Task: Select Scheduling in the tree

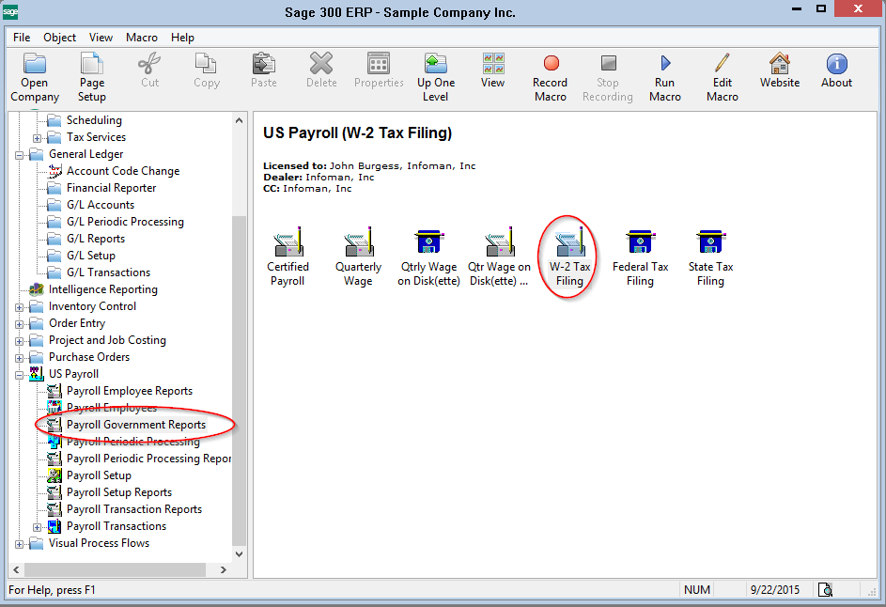Action: 94,120
